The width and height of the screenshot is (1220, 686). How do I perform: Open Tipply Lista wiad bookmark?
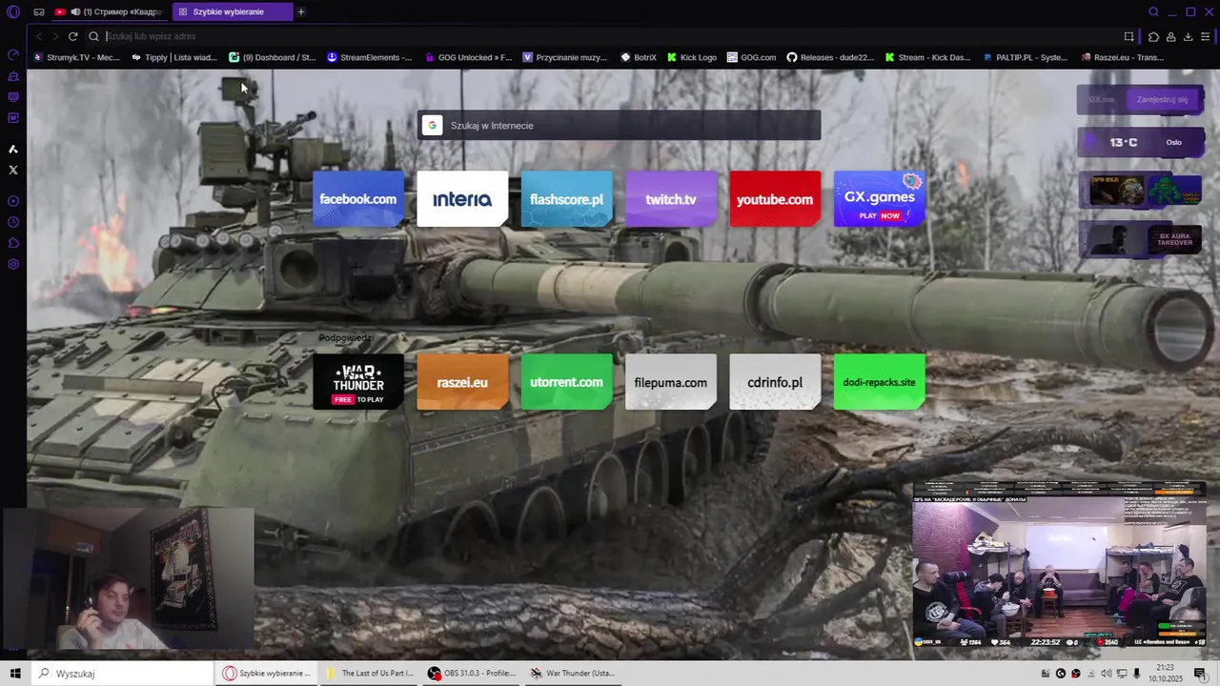click(x=174, y=57)
